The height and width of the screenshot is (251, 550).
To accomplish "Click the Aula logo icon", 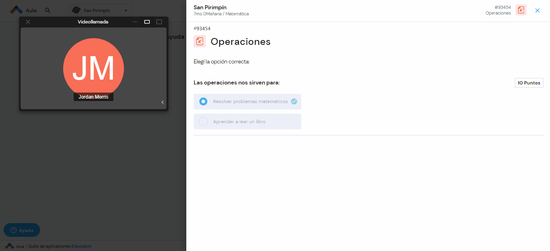I will click(16, 11).
